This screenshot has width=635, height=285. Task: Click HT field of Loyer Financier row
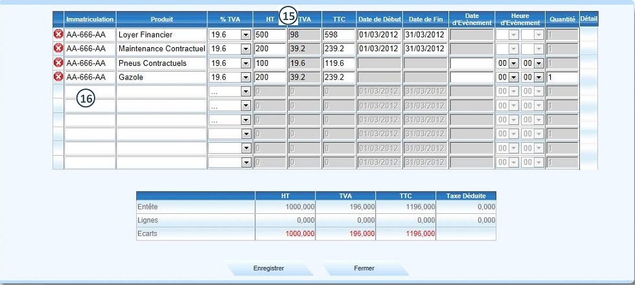coord(270,34)
